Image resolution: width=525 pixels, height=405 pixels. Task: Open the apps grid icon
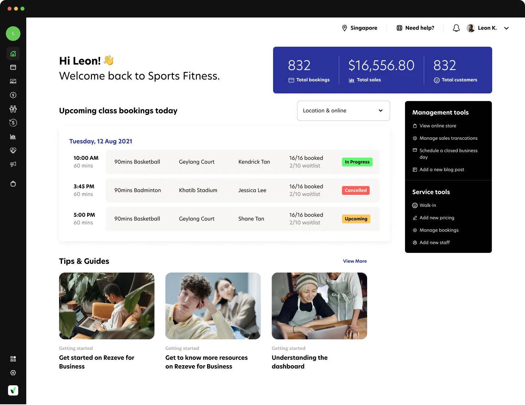pyautogui.click(x=13, y=359)
